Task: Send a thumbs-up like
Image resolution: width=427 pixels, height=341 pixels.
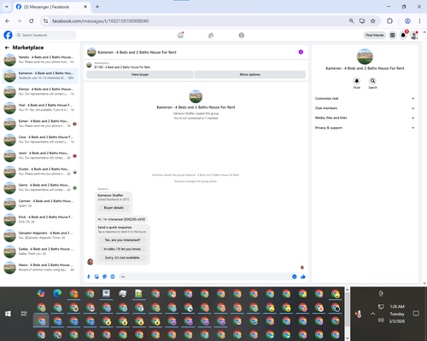Action: [303, 276]
